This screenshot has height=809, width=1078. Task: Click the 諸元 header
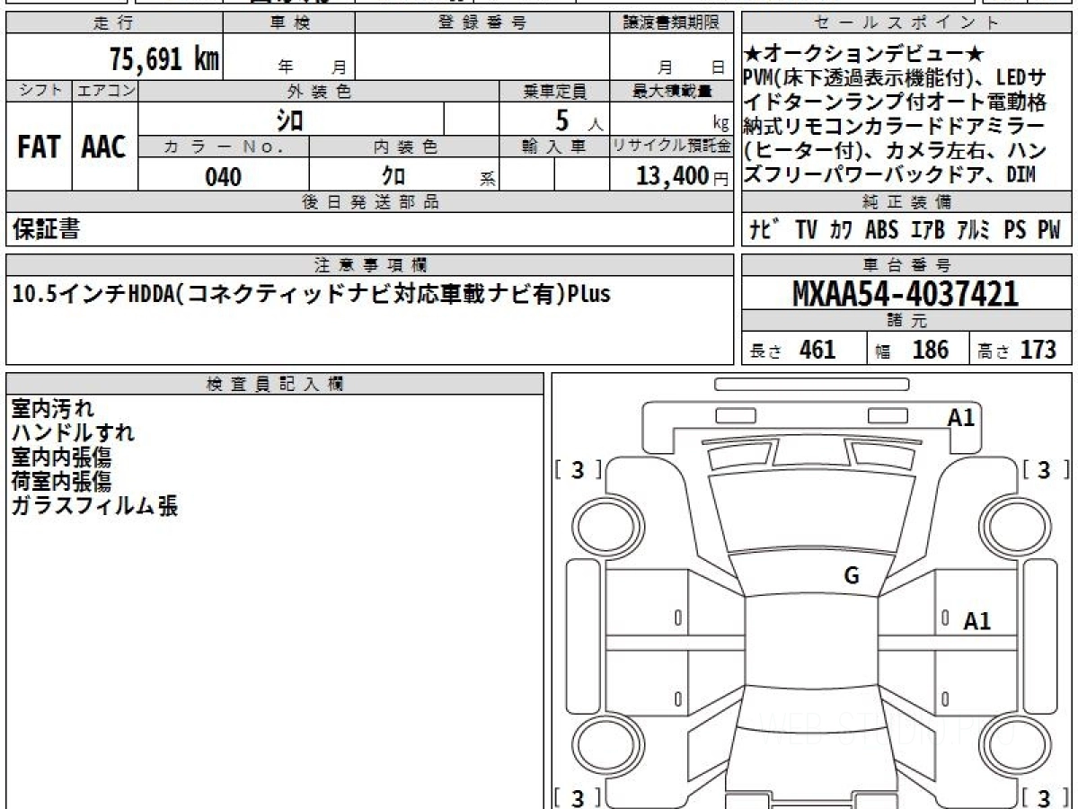[907, 321]
